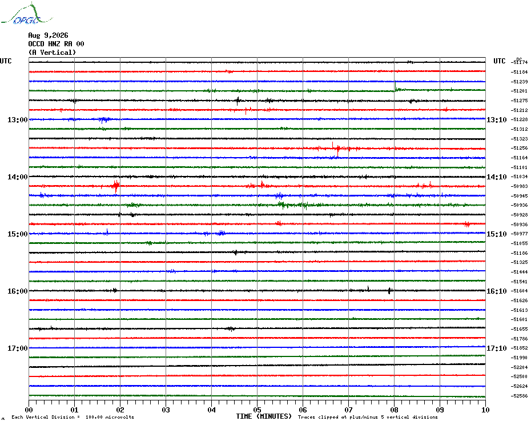Click the DC value '-51852'
Viewport: 531px width, 425px height.
(520, 348)
